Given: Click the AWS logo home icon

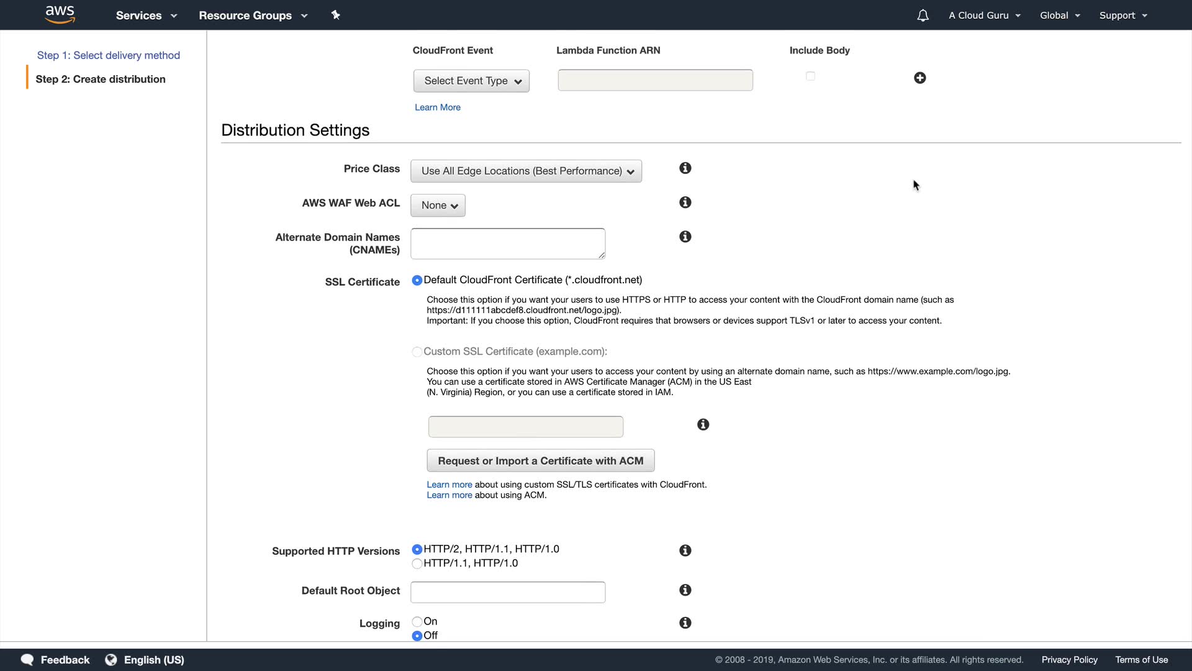Looking at the screenshot, I should (x=60, y=15).
